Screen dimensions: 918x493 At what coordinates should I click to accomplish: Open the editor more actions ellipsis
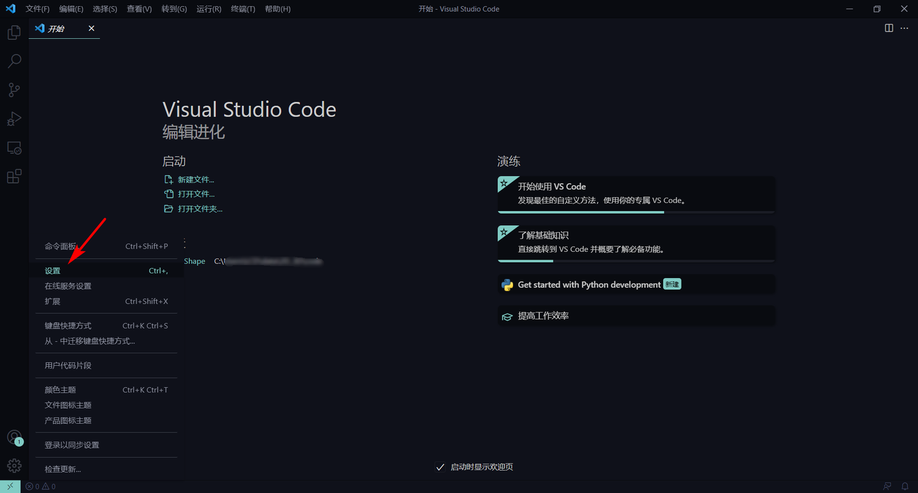904,28
